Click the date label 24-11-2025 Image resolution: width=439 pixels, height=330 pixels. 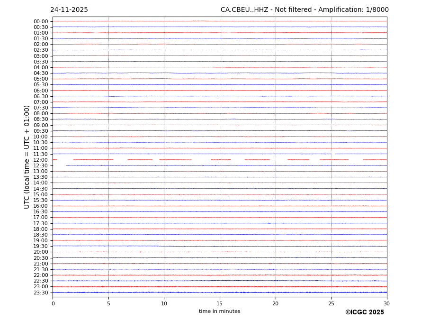click(x=69, y=10)
